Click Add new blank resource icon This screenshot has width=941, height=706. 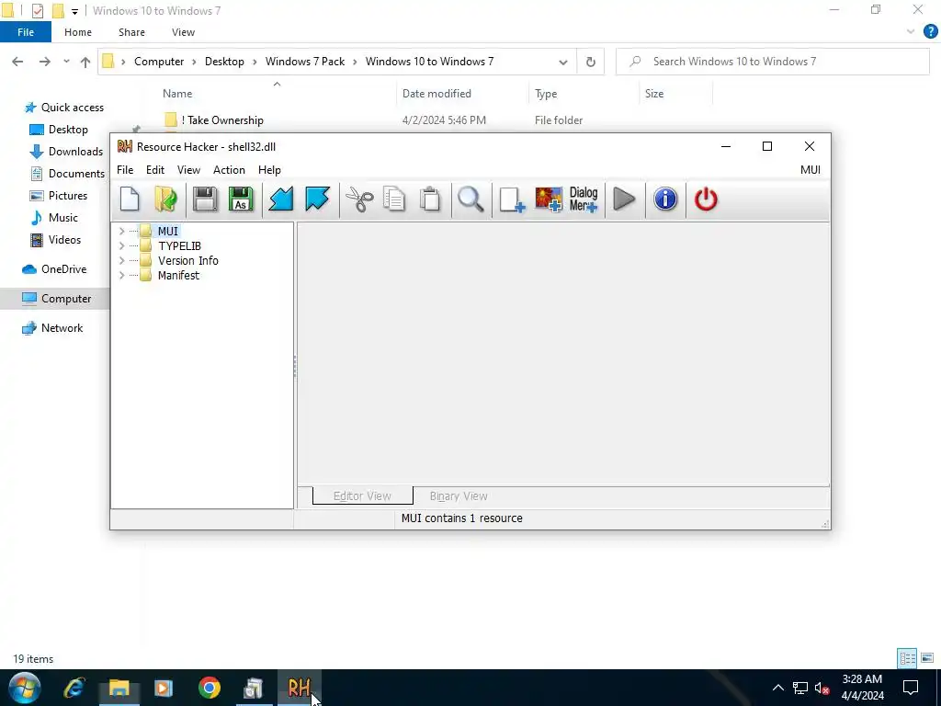point(512,199)
